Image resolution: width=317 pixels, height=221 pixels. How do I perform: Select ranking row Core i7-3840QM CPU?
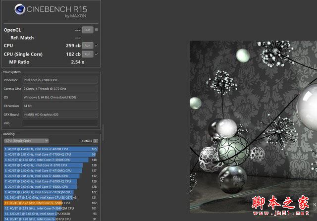tap(51, 208)
